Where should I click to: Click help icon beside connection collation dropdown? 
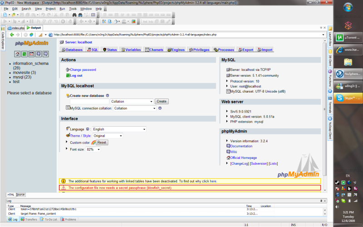[160, 108]
